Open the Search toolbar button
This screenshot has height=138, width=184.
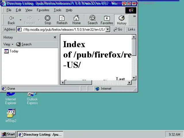coord(93,20)
